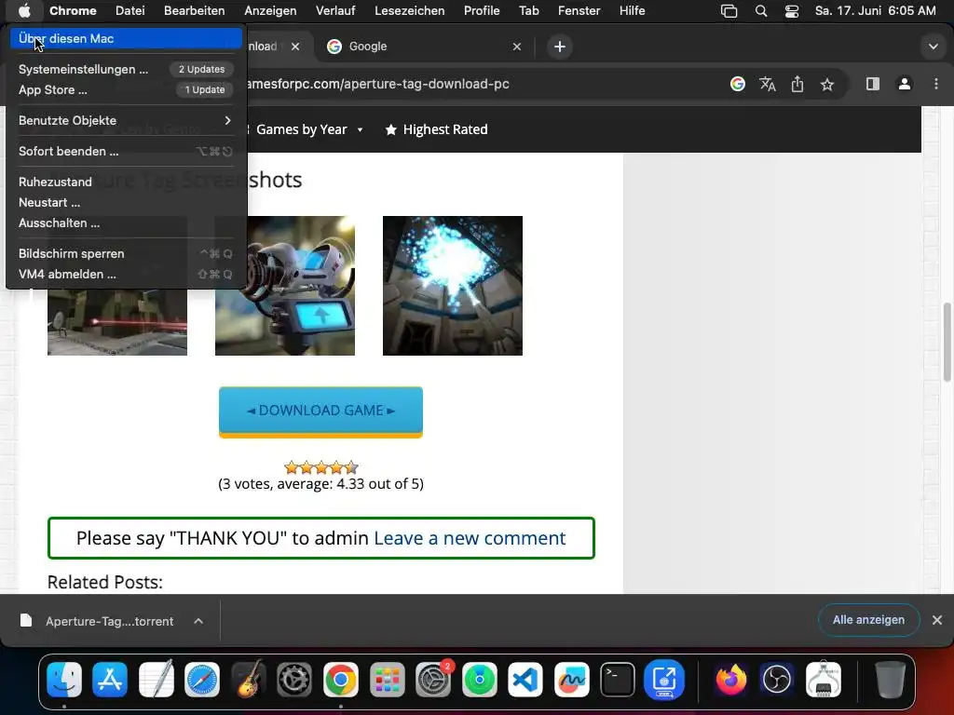Open the Verlauf menu
The image size is (954, 715).
pyautogui.click(x=335, y=10)
